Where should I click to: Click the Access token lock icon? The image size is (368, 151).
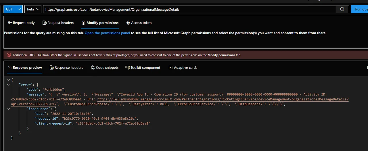point(128,23)
